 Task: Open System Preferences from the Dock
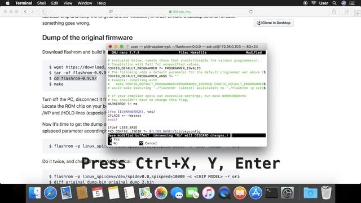(287, 193)
